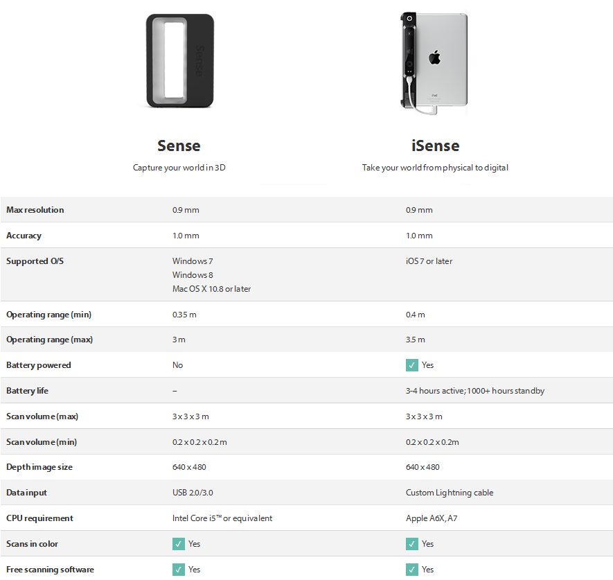Click iSense Battery powered checkmark icon
Screen dimensions: 613x580
411,365
